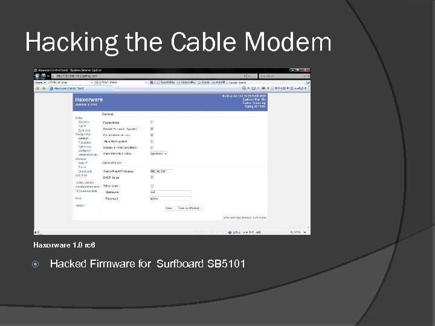Open the Web Shell sidebar link
The height and width of the screenshot is (326, 435).
pyautogui.click(x=81, y=175)
